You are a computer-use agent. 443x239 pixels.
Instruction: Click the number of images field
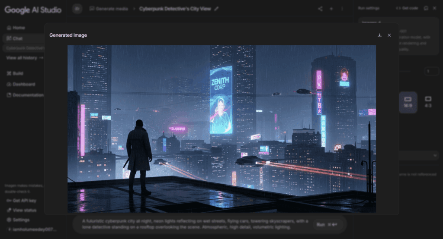(x=429, y=71)
